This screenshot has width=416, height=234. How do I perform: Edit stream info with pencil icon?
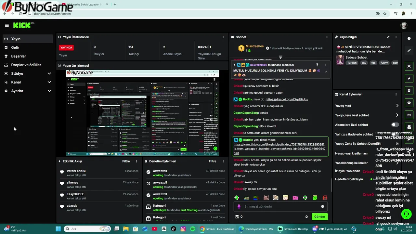coord(388,37)
